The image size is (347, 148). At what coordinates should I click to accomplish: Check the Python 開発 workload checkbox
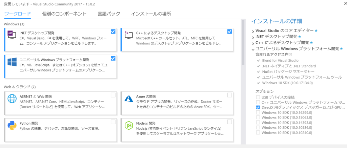pyautogui.click(x=113, y=122)
